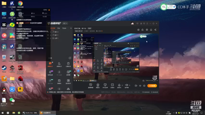Screen dimensions: 205x115
Task: Open Rockstar Games desktop icon
Action: [x=20, y=91]
